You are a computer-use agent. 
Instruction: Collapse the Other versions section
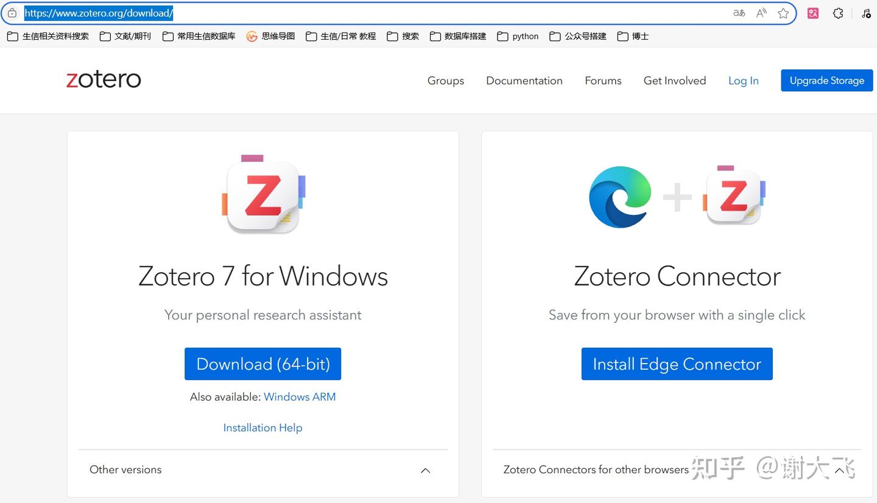pyautogui.click(x=425, y=470)
